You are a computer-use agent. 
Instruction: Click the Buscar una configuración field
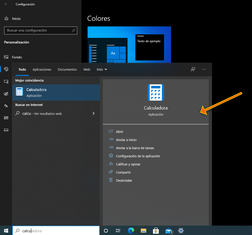point(41,30)
